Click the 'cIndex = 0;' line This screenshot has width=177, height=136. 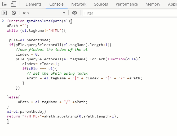28,55
